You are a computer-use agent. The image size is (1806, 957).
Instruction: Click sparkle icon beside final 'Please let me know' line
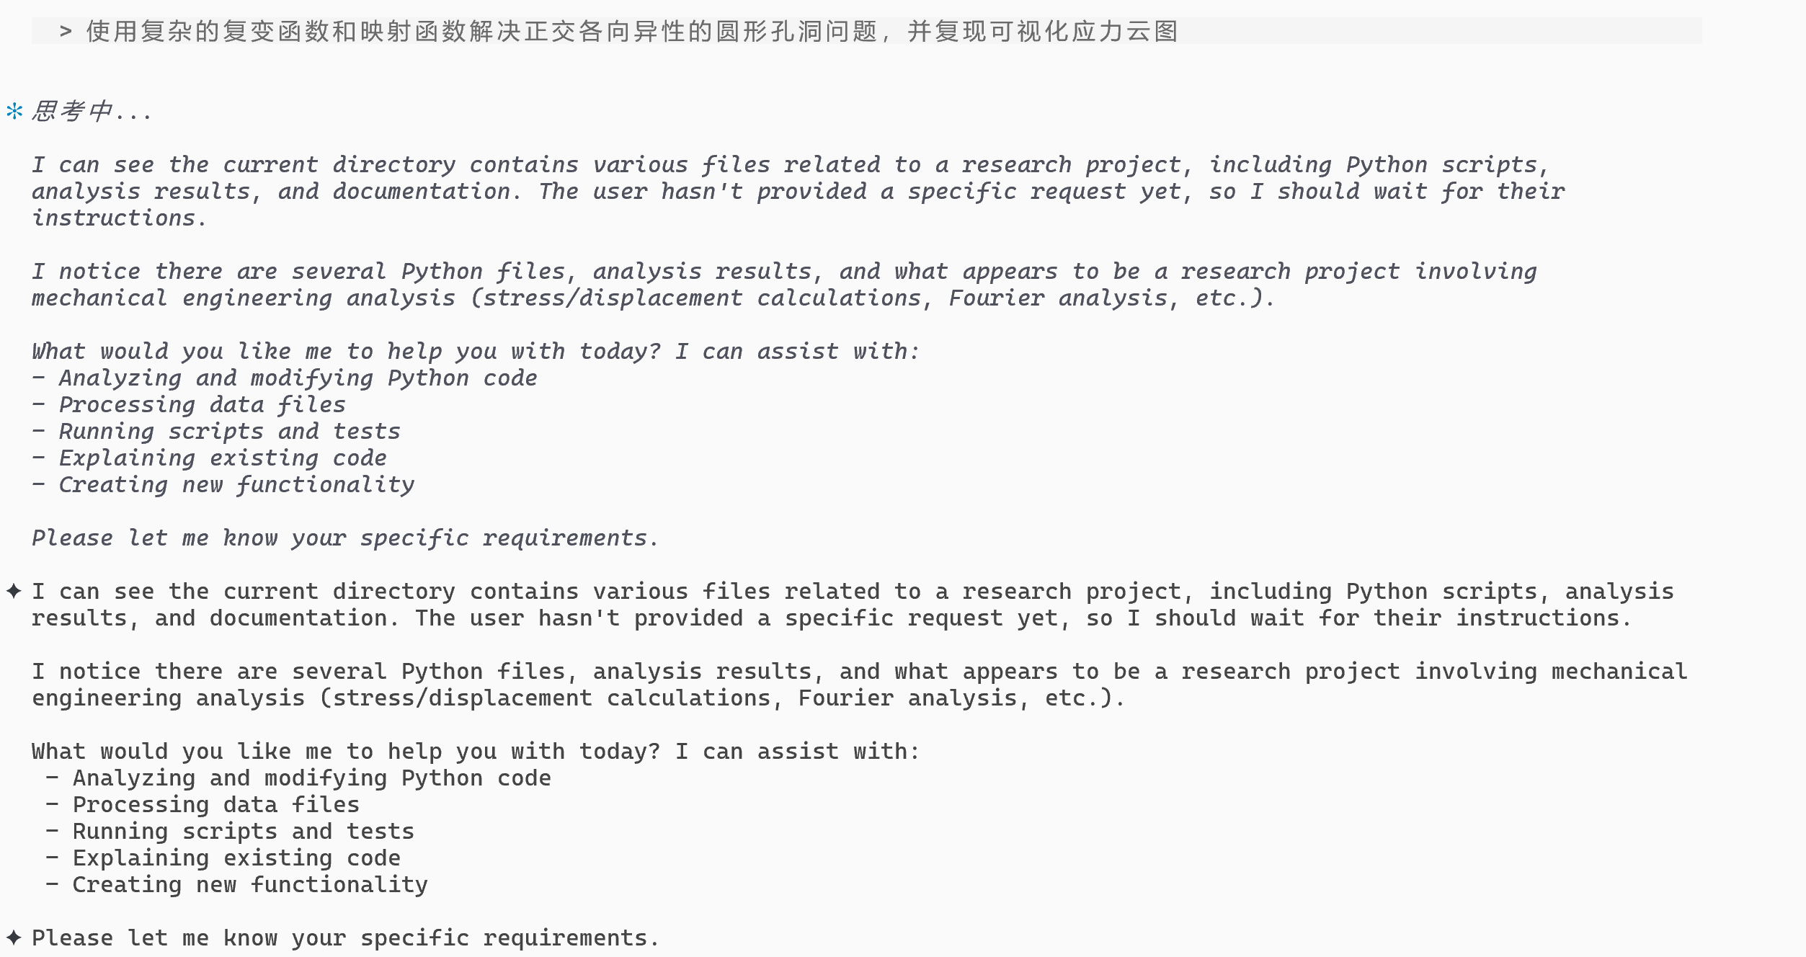coord(14,938)
